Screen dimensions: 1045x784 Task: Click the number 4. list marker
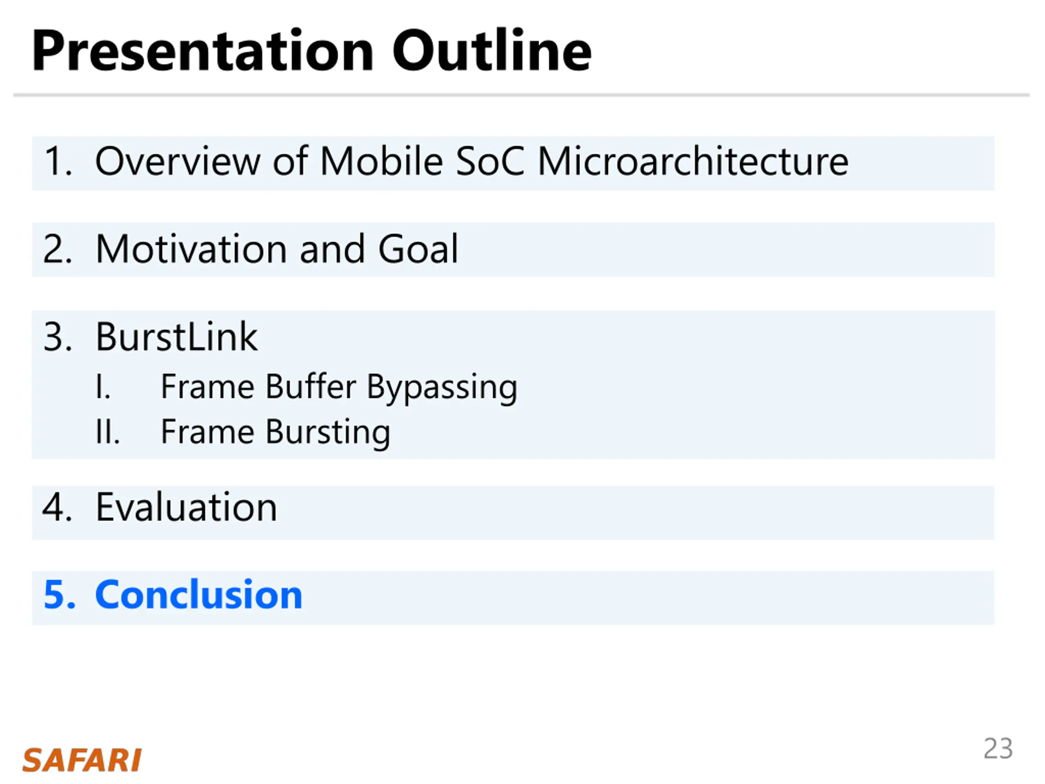click(x=58, y=507)
